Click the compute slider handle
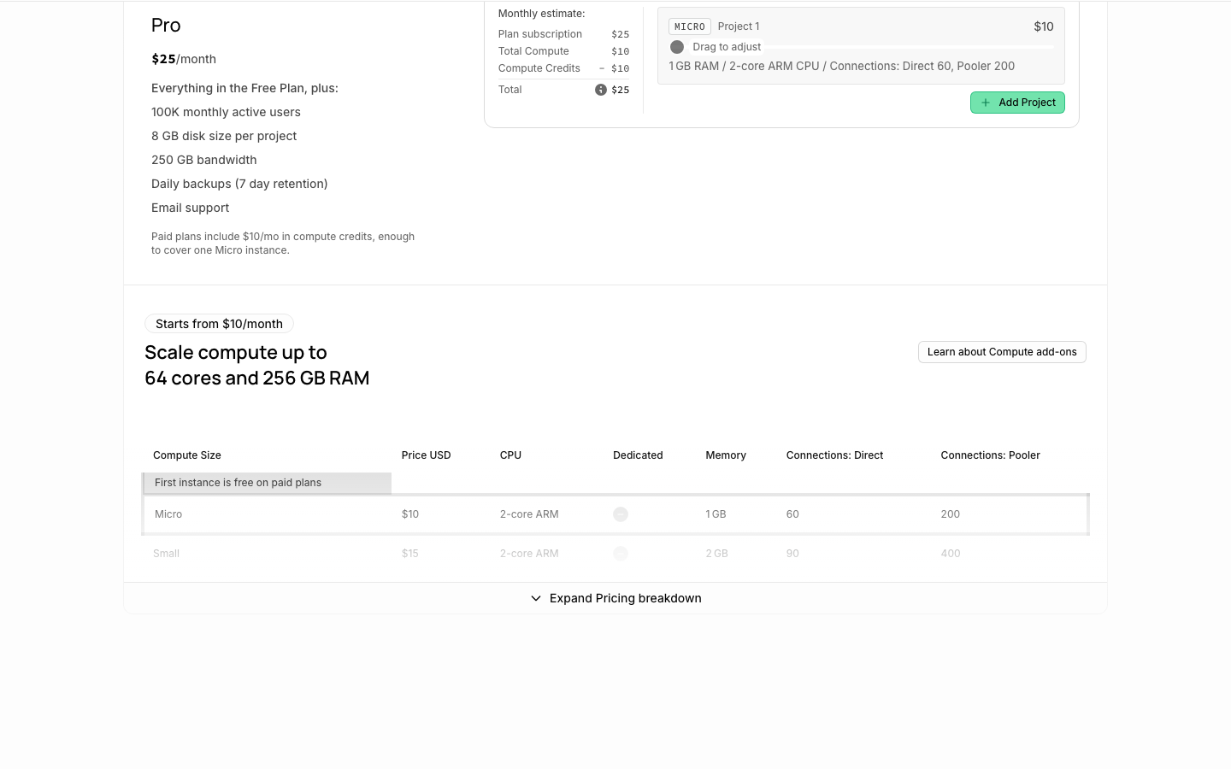The height and width of the screenshot is (769, 1231). pos(677,47)
